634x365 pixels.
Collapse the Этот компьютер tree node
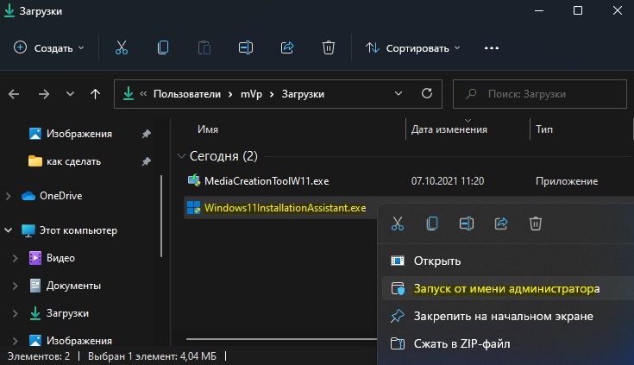tap(8, 230)
